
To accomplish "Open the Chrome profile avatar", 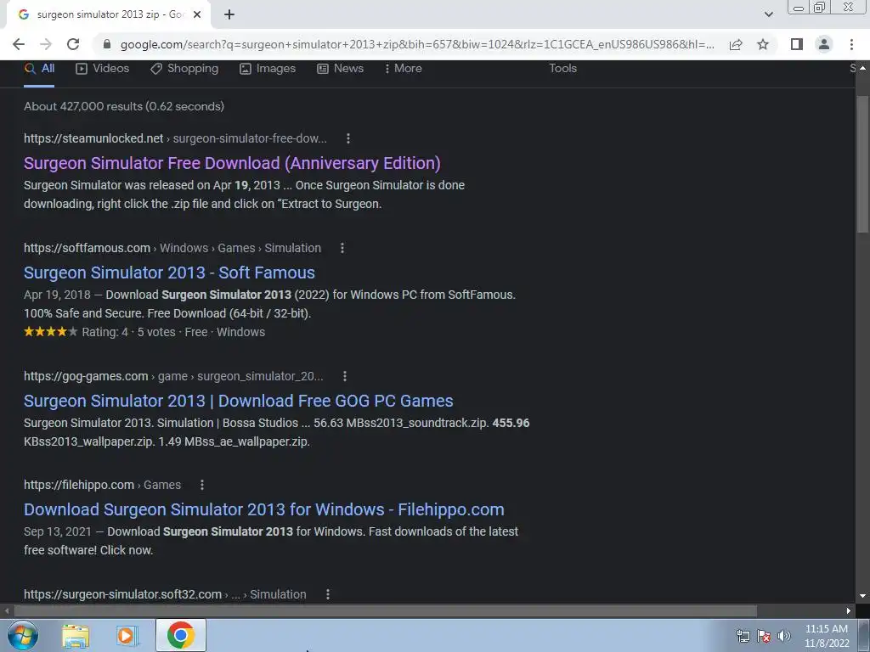I will [x=824, y=44].
